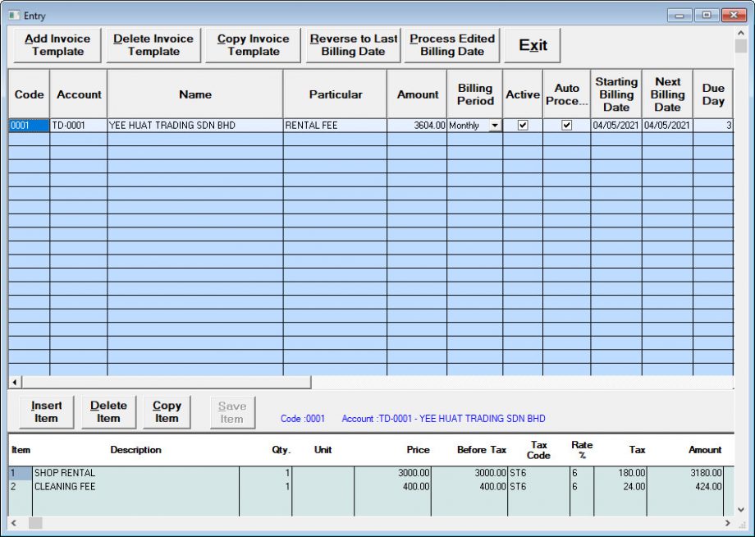This screenshot has height=537, width=755.
Task: Click the left arrow of the bottom scrollbar
Action: 11,523
